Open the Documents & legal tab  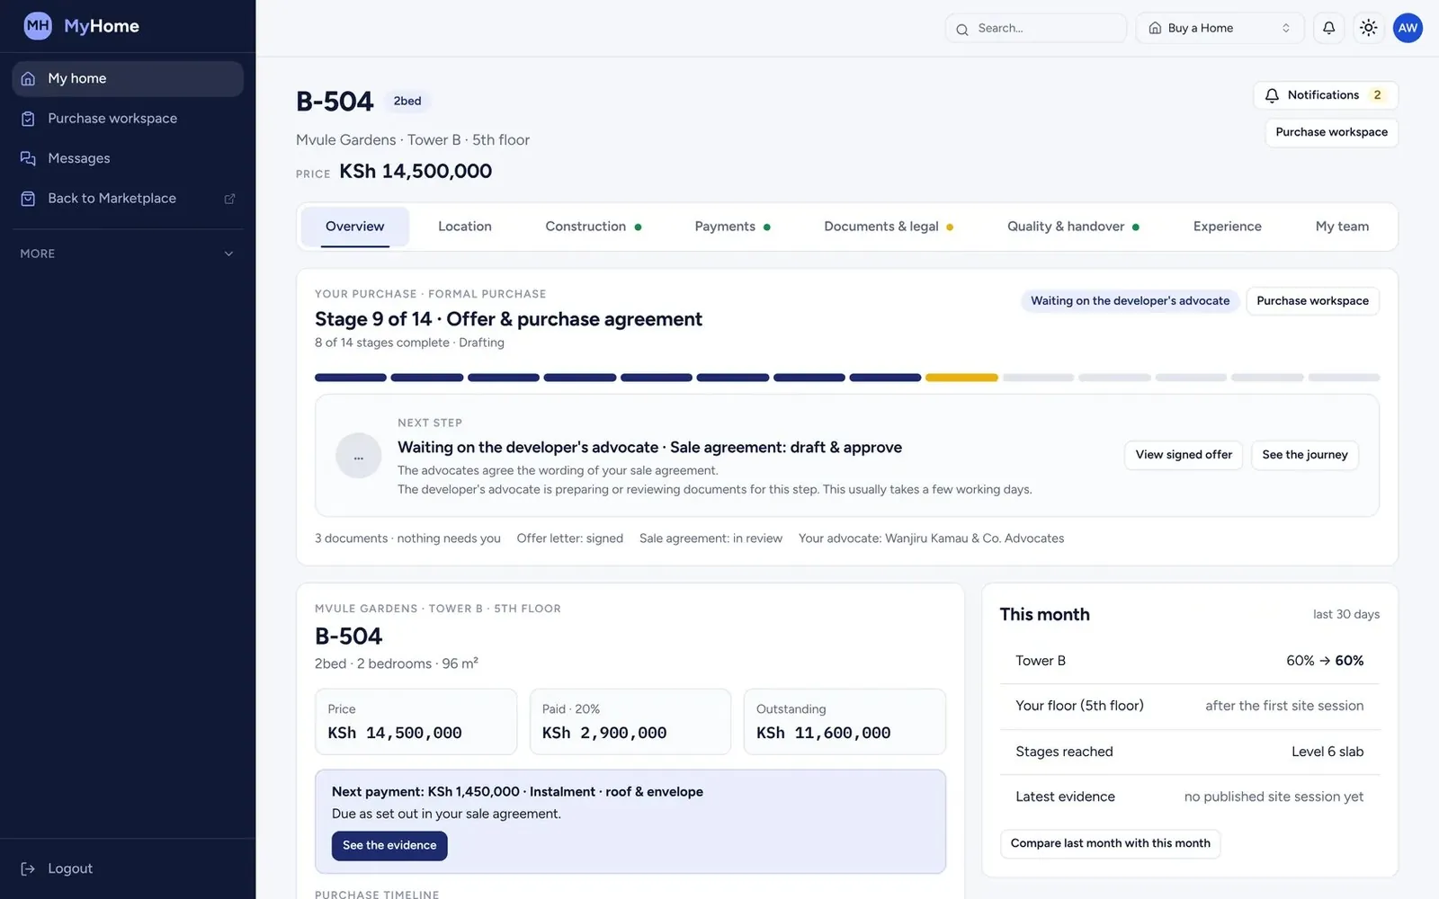(889, 227)
